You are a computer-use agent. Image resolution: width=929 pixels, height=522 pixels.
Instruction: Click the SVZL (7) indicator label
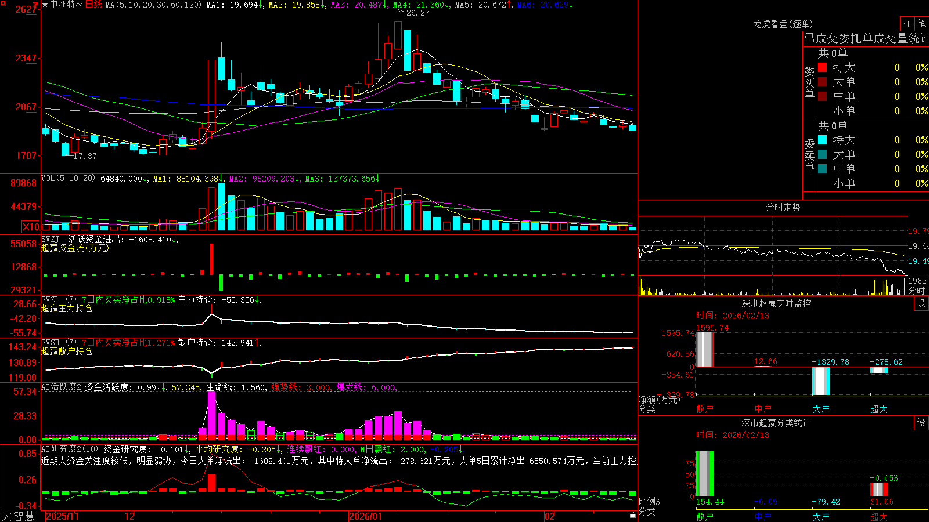click(x=59, y=299)
